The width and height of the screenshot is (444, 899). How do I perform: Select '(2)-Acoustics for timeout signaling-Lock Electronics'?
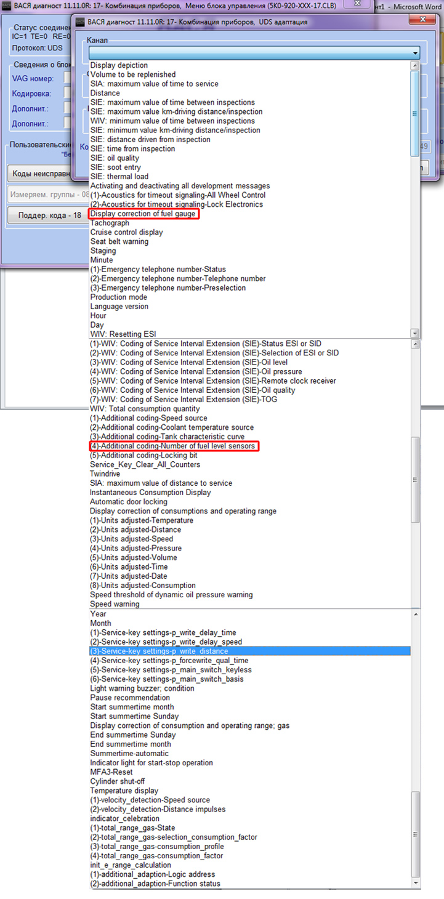coord(177,204)
